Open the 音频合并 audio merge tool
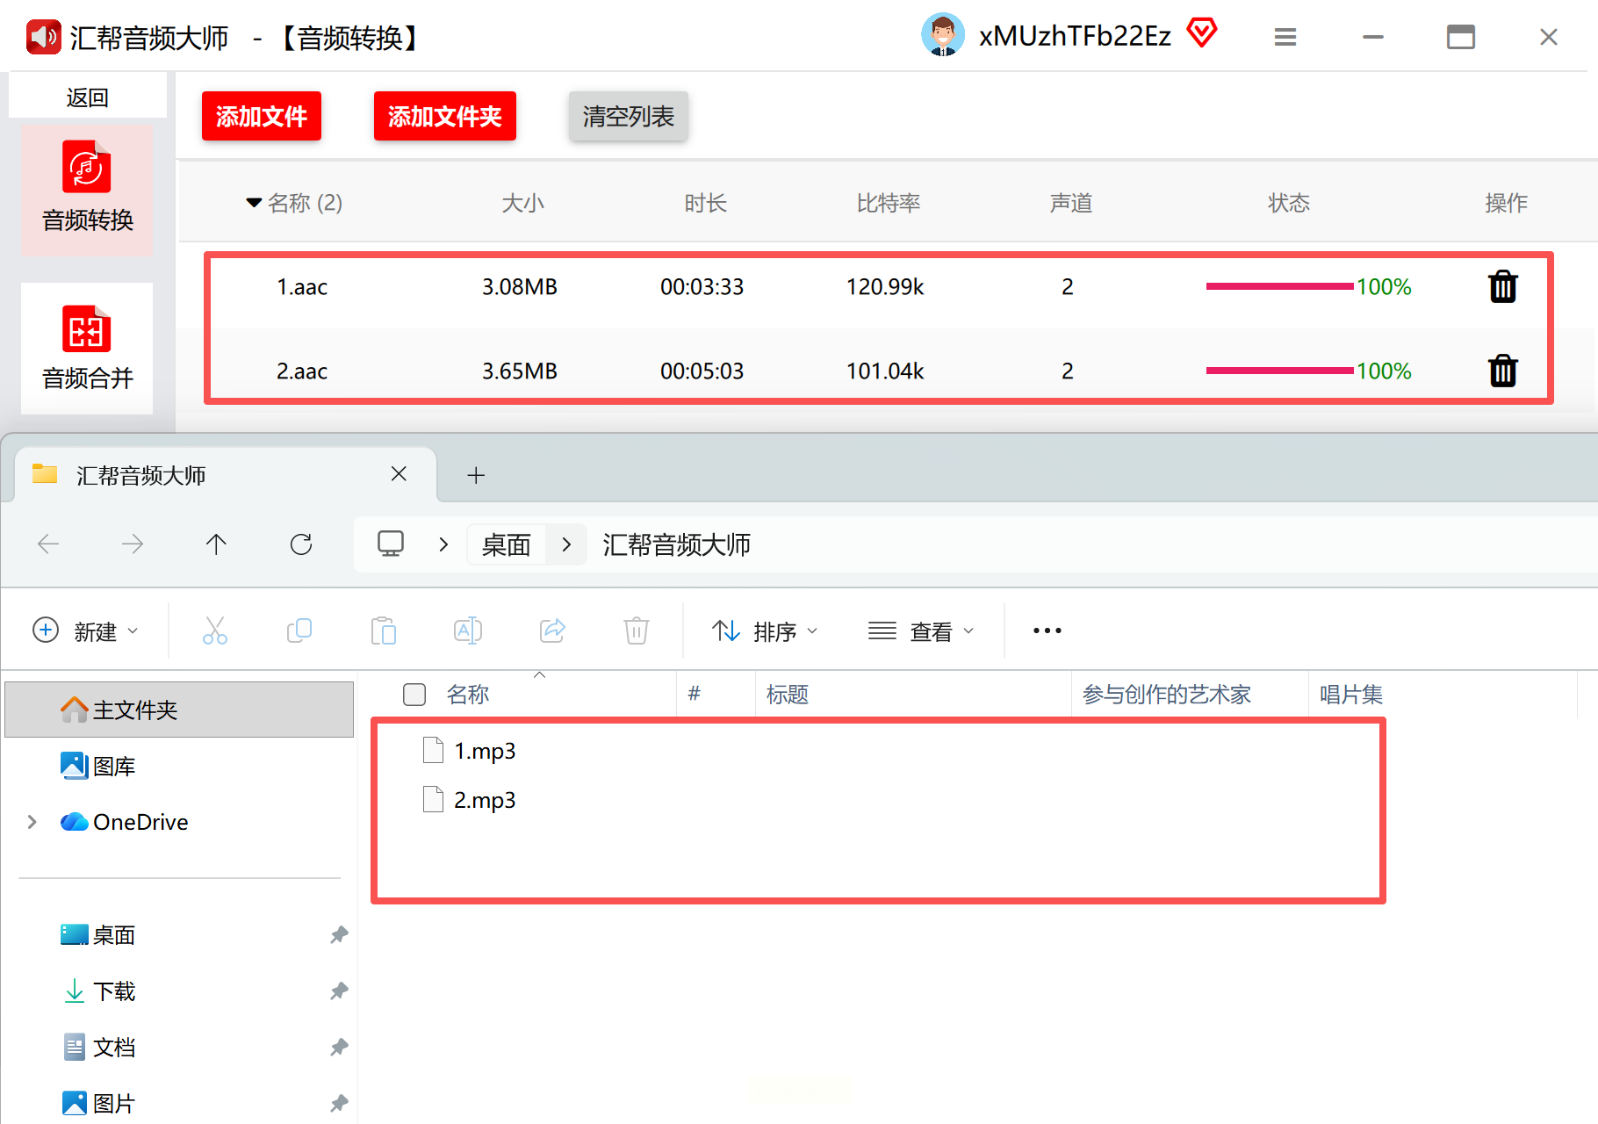Screen dimensions: 1598x1124 click(x=87, y=348)
